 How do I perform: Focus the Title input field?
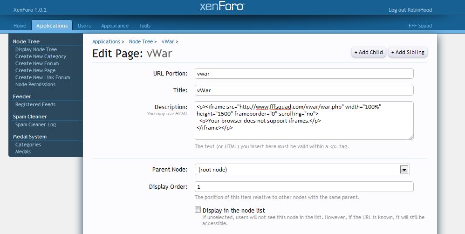click(304, 90)
